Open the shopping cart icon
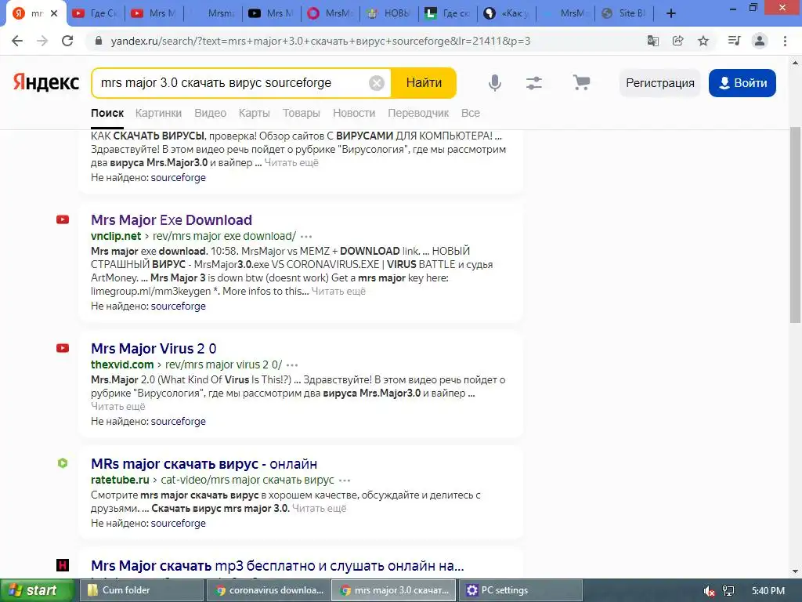The width and height of the screenshot is (802, 602). pyautogui.click(x=581, y=82)
